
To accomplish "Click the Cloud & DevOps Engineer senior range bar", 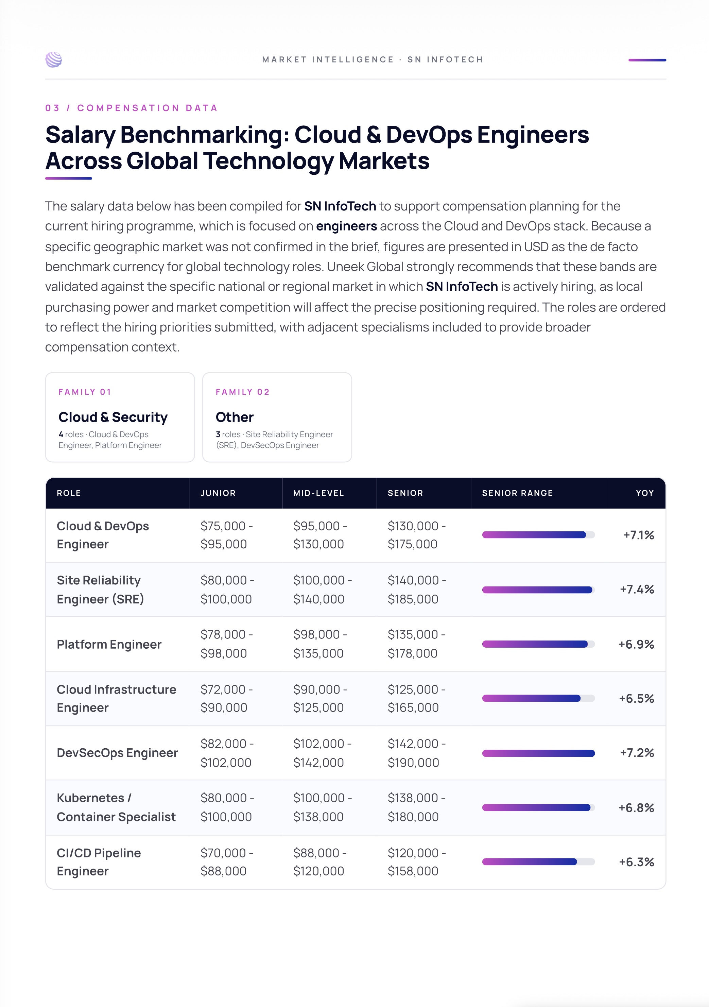I will tap(538, 535).
